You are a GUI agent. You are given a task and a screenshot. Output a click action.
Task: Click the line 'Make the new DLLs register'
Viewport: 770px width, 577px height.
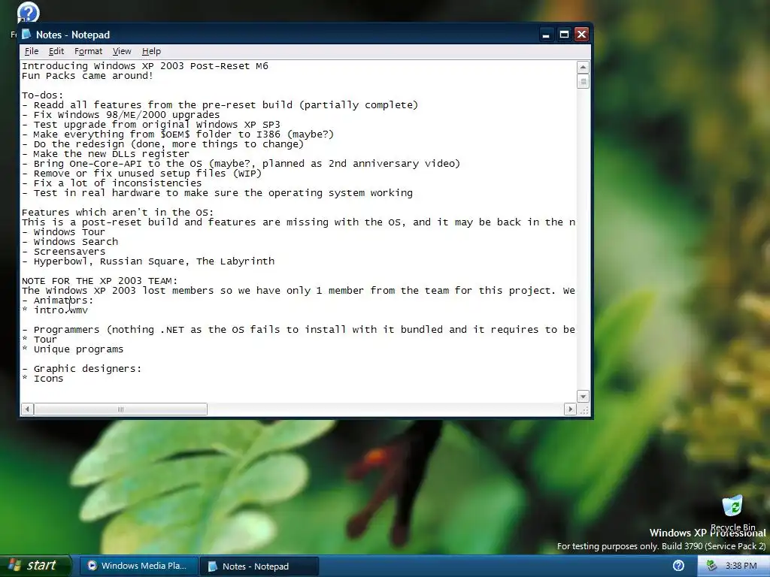coord(105,153)
